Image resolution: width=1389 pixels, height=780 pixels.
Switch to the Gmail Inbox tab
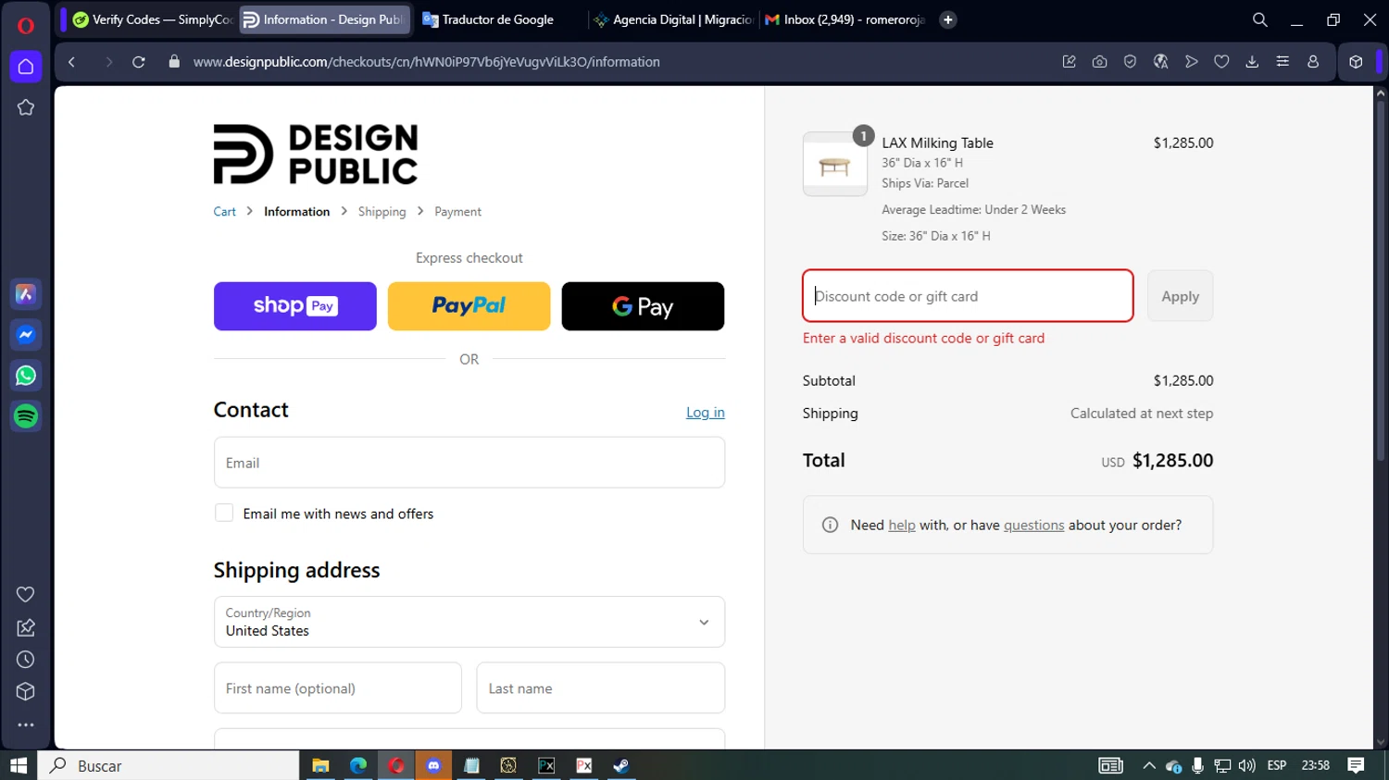coord(846,19)
